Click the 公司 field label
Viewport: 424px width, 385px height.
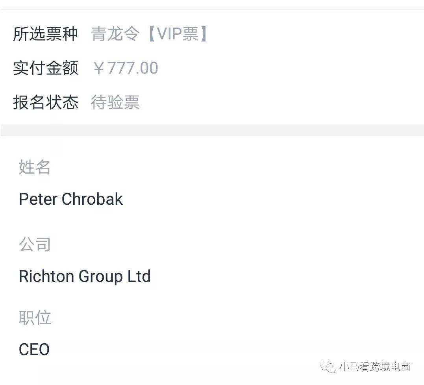[35, 244]
